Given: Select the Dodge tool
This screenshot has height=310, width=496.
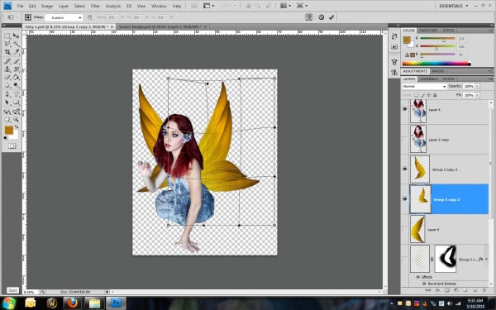Looking at the screenshot, I should 17,85.
